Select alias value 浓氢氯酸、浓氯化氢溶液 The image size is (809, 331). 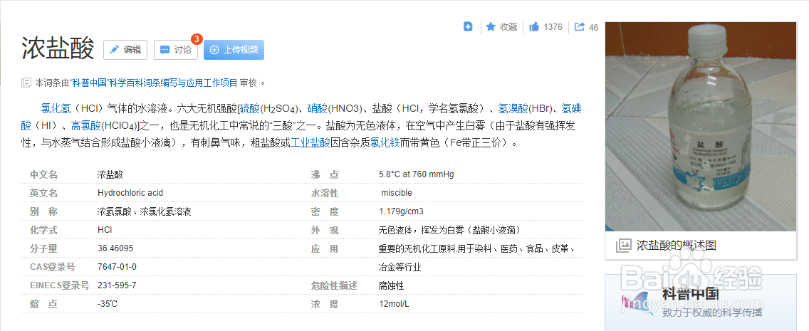click(x=145, y=211)
